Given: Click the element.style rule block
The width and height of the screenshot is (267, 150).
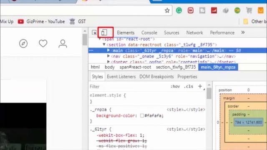Looking at the screenshot, I should coord(147,98).
